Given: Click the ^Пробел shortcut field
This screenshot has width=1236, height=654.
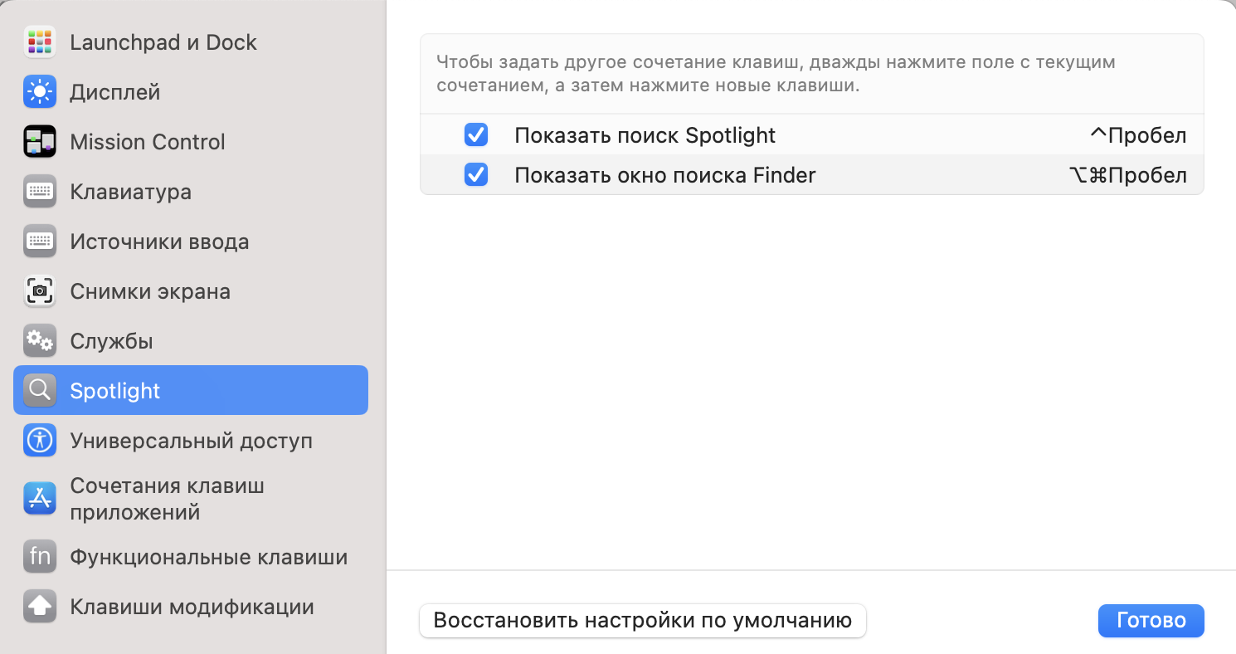Looking at the screenshot, I should click(1138, 135).
